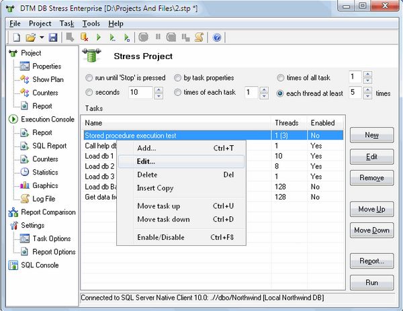Click the New project toolbar icon
The width and height of the screenshot is (403, 311).
coord(16,38)
